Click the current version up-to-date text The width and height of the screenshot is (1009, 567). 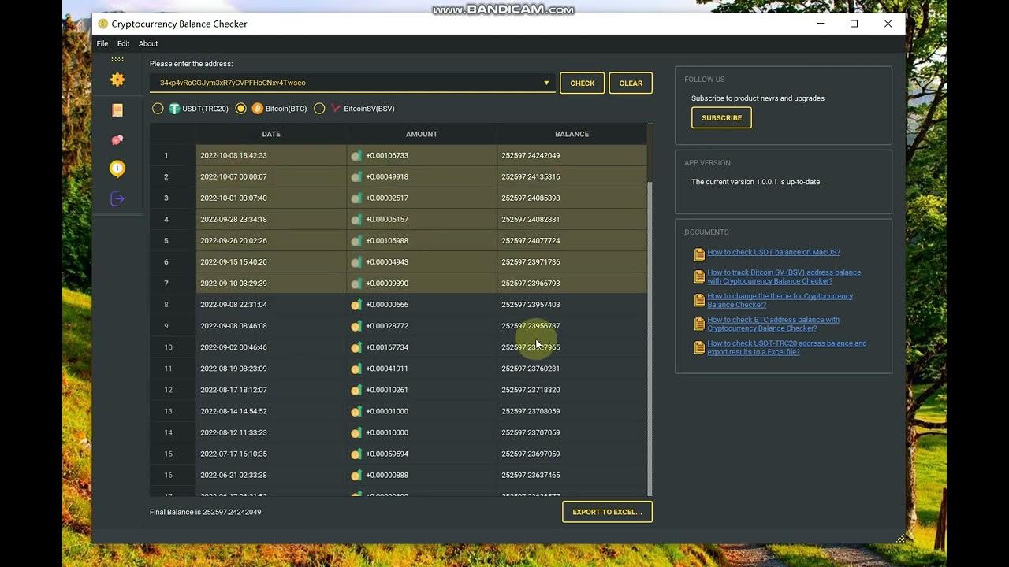pyautogui.click(x=756, y=182)
